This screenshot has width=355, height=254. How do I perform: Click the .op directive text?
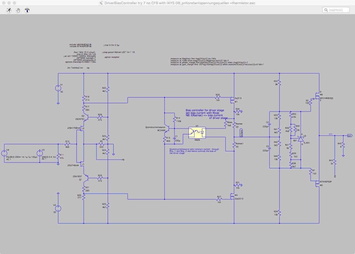88,68
